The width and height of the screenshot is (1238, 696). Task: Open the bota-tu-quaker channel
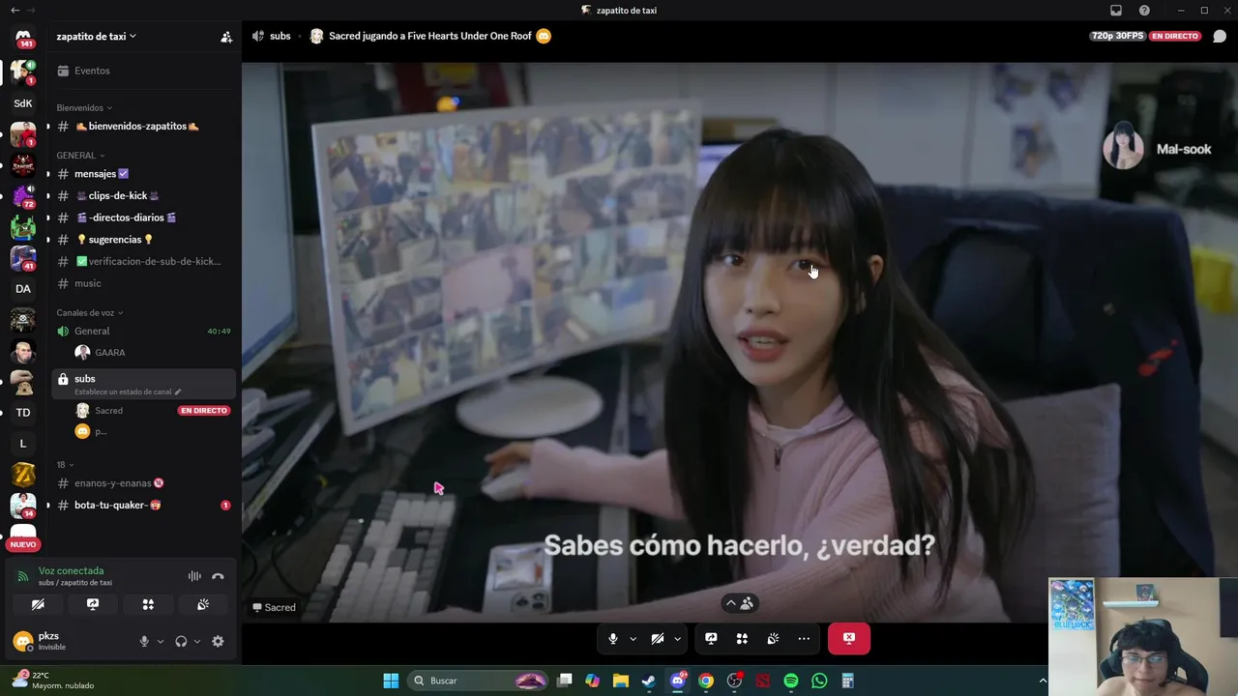tap(143, 506)
